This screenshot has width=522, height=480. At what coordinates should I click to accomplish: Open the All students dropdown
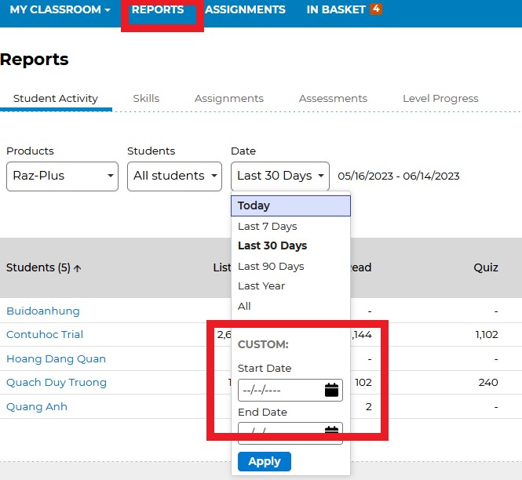click(174, 176)
